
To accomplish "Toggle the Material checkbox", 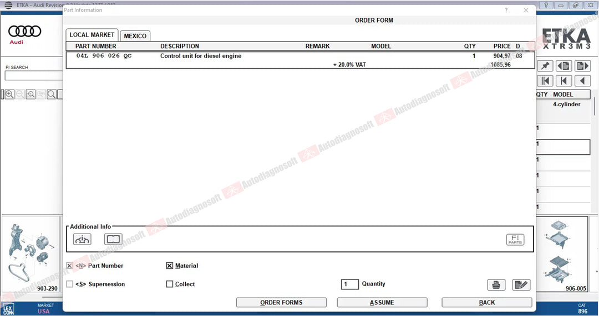I will 170,266.
